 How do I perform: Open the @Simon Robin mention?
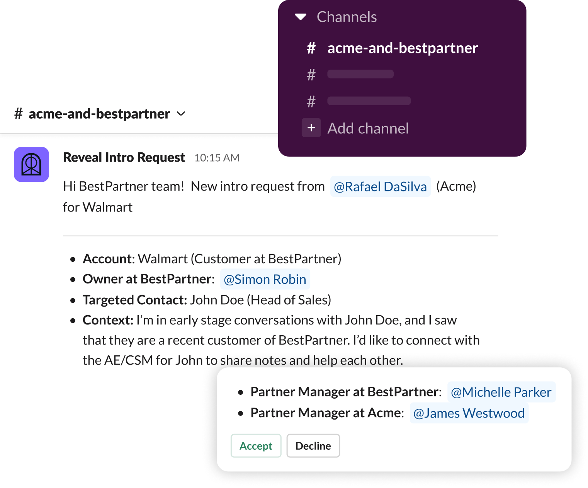tap(265, 279)
